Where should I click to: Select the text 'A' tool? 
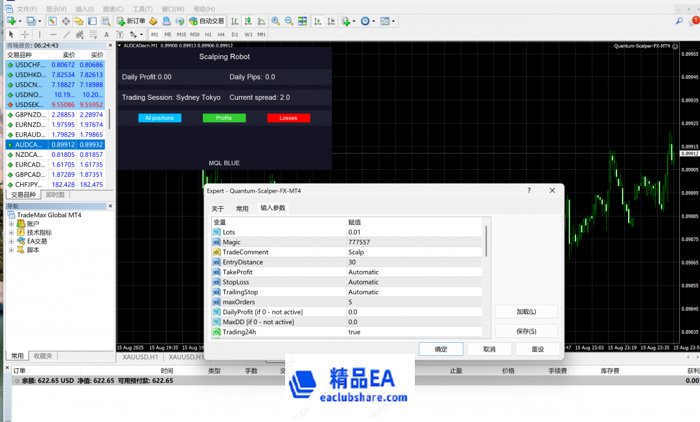click(106, 34)
